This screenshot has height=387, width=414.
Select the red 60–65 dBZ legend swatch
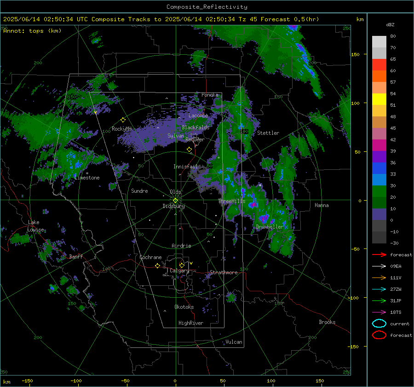379,65
